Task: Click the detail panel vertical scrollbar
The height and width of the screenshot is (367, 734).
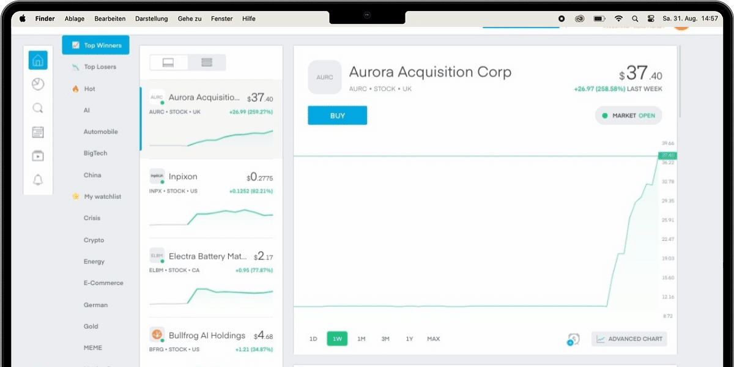Action: 680,83
